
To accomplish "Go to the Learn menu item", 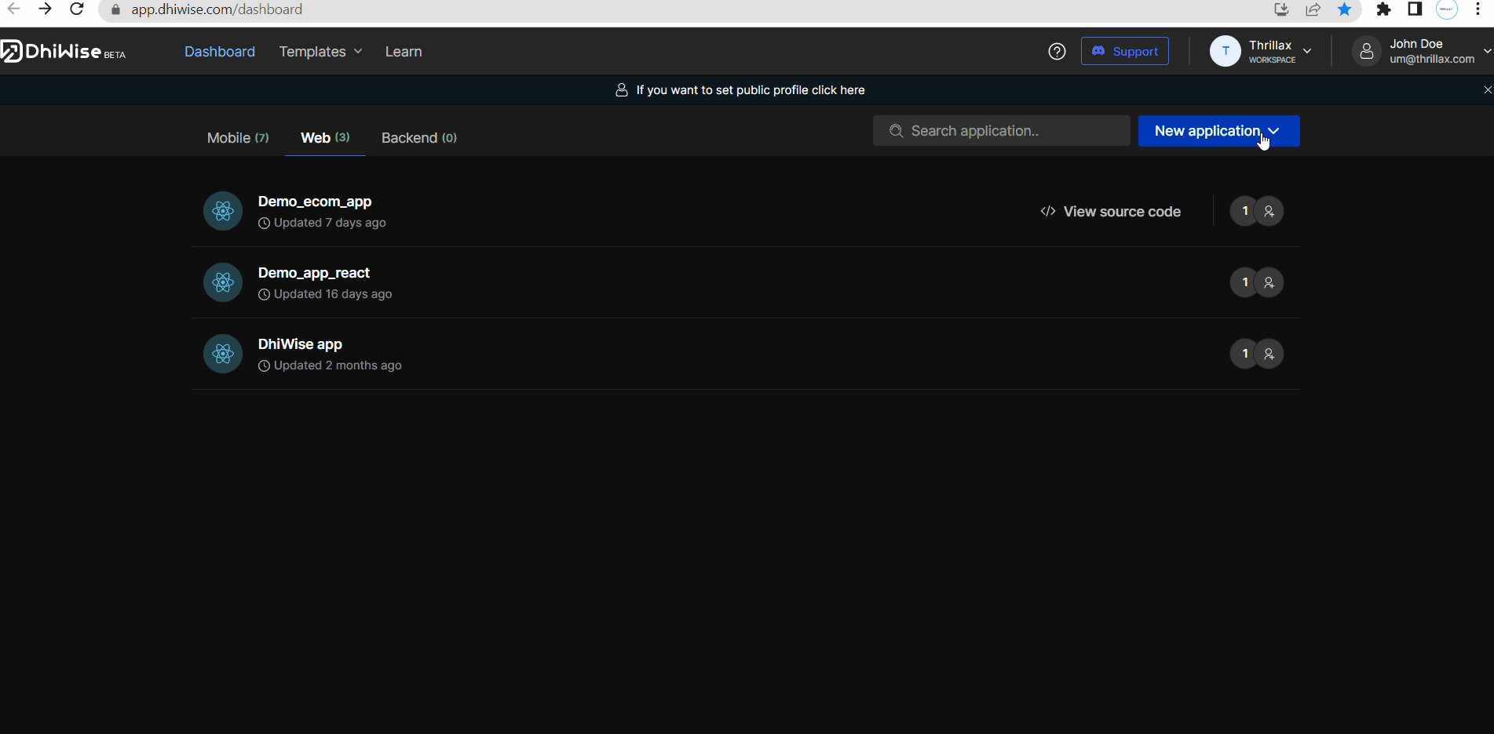I will (404, 52).
